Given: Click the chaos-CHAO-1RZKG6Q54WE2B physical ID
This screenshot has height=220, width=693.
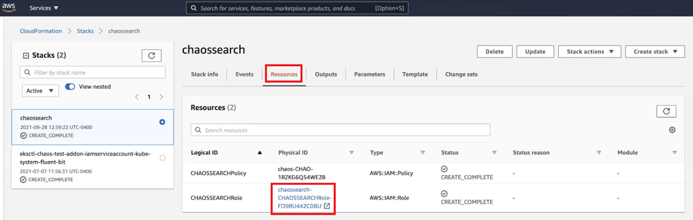Looking at the screenshot, I should [301, 173].
